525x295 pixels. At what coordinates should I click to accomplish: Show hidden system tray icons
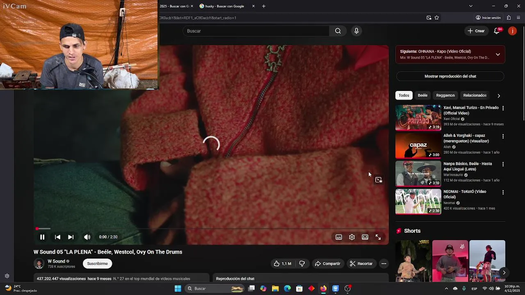click(x=446, y=288)
